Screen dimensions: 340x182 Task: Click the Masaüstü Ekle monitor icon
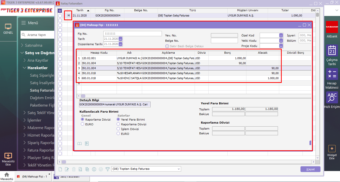pos(8,156)
